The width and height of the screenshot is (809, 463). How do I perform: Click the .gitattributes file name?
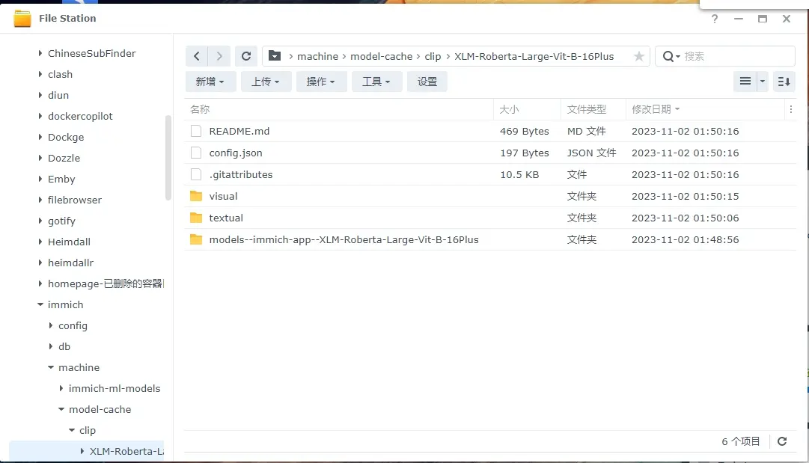pyautogui.click(x=241, y=174)
